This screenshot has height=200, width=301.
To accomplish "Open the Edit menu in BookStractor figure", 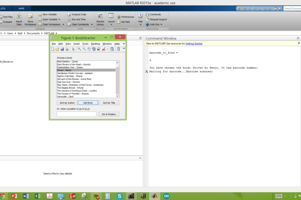I will tap(61, 44).
